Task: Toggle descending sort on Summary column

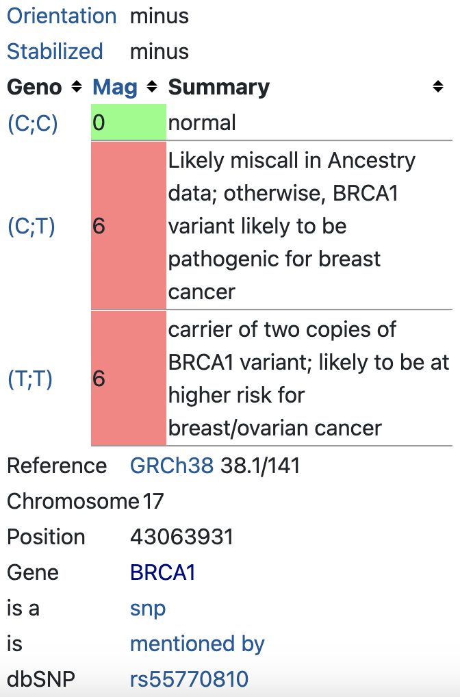Action: pyautogui.click(x=438, y=87)
